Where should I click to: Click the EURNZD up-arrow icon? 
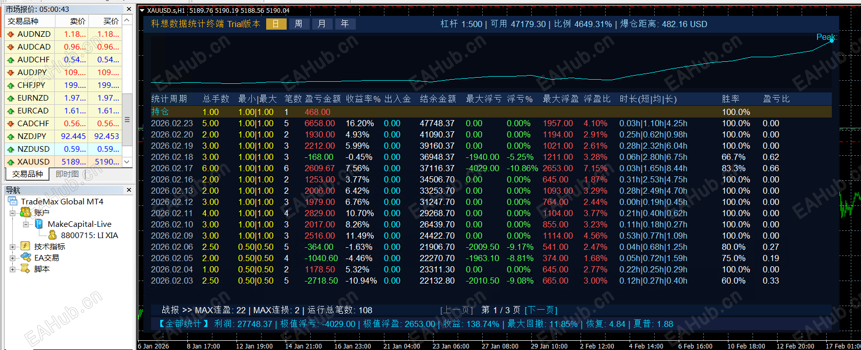[x=11, y=98]
